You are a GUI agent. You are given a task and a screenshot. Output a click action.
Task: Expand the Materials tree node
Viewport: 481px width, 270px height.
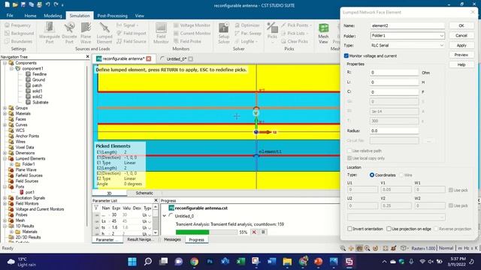coord(5,113)
